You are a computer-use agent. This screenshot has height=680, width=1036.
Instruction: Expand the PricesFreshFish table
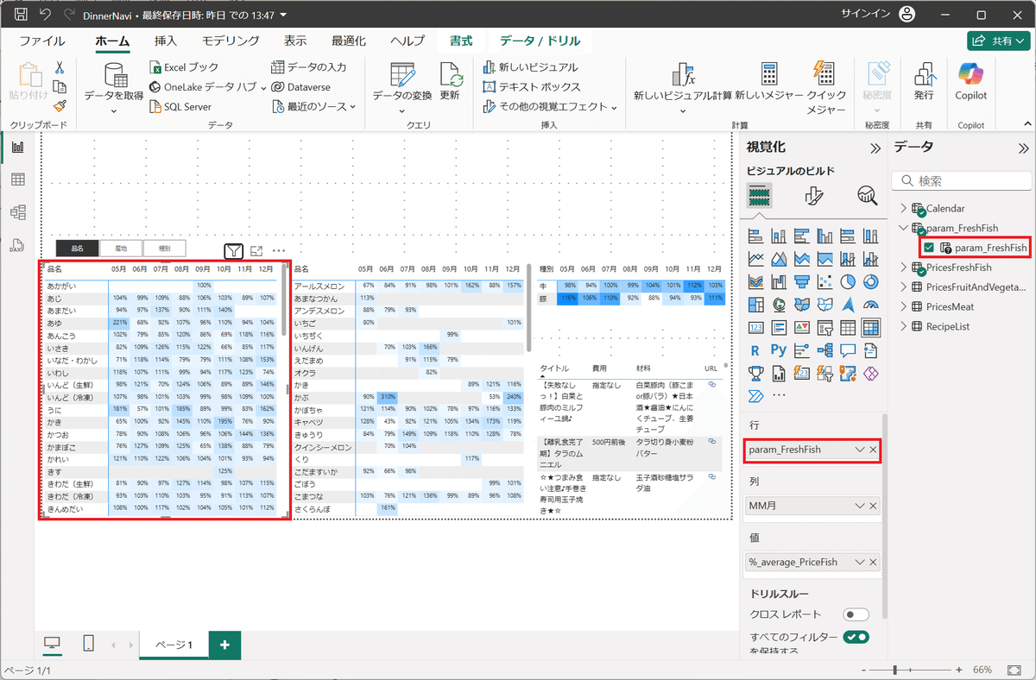click(x=904, y=268)
